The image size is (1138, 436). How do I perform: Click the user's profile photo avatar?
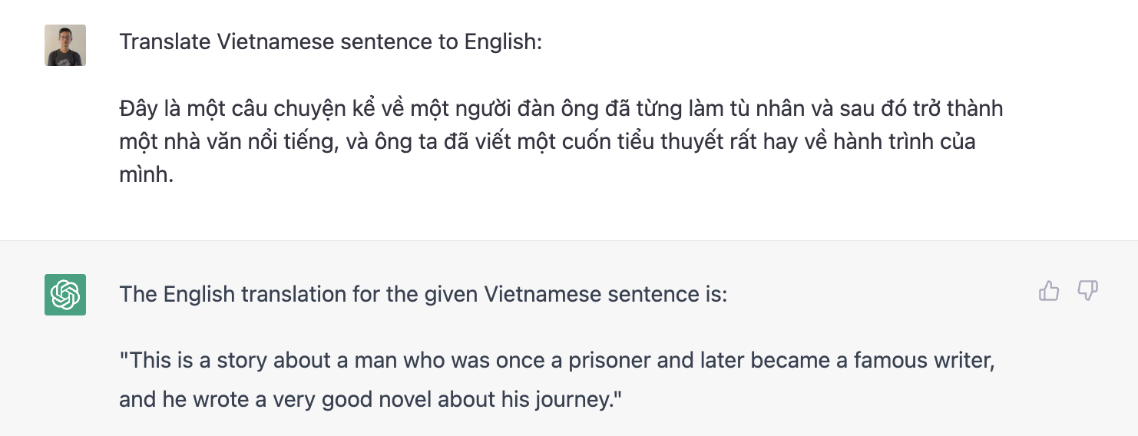(x=65, y=45)
